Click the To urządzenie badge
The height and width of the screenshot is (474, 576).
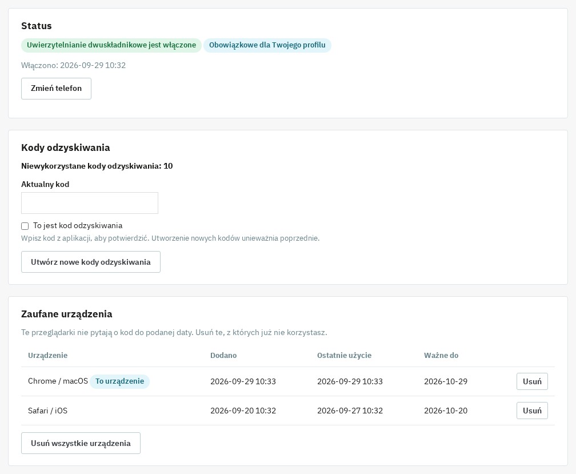(120, 381)
